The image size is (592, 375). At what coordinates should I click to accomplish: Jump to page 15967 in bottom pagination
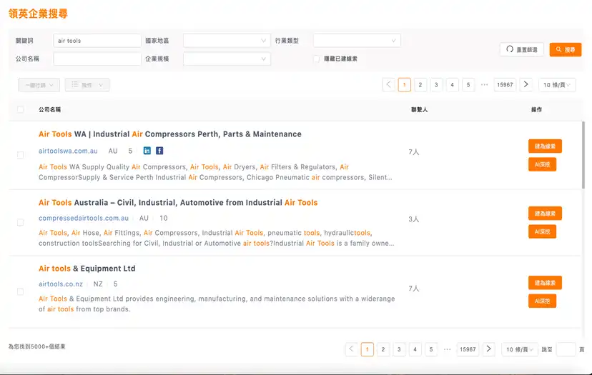pyautogui.click(x=468, y=349)
